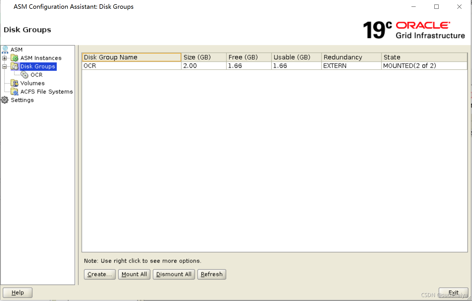
Task: Click the Mount All button
Action: point(134,274)
